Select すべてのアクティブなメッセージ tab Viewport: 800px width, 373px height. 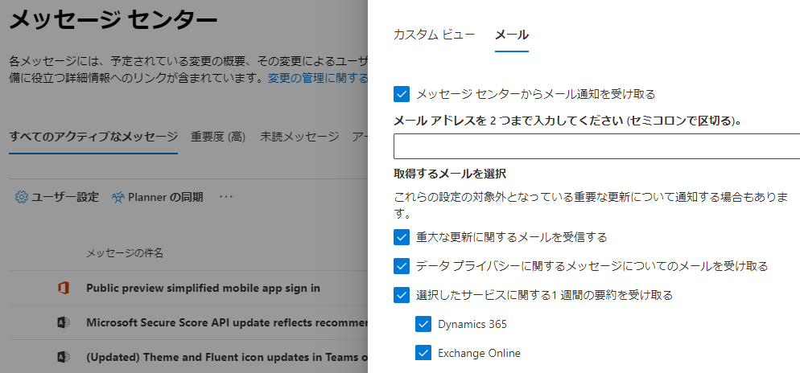coord(93,137)
